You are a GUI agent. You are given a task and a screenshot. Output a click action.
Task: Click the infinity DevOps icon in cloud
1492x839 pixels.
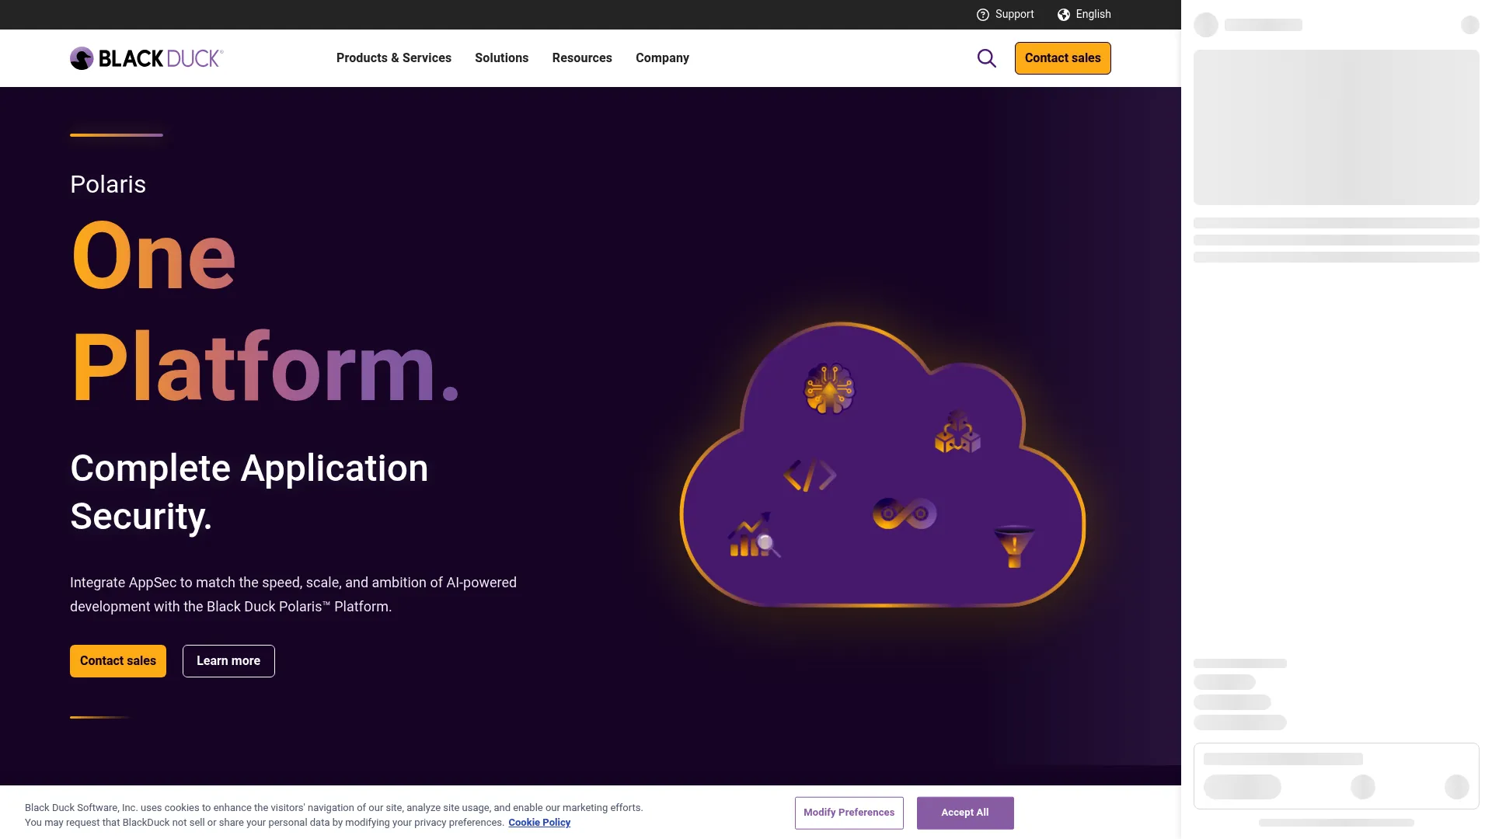pyautogui.click(x=905, y=513)
